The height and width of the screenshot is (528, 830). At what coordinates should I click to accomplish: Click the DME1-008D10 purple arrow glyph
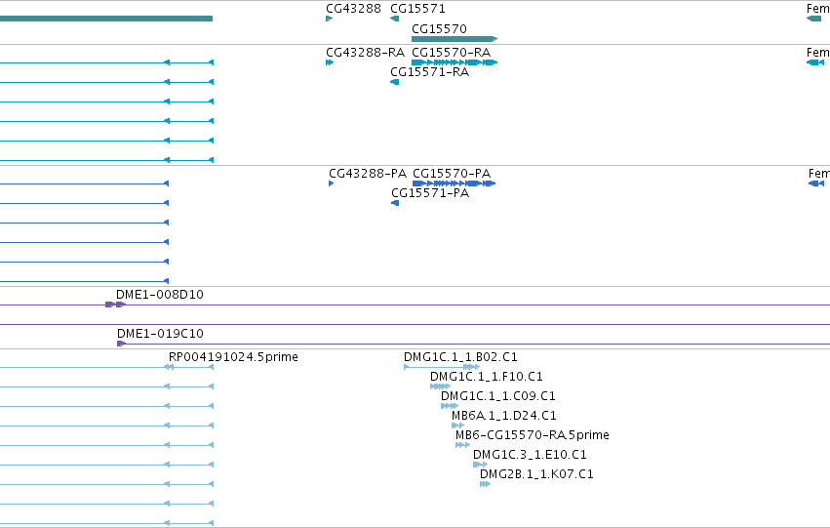(115, 305)
